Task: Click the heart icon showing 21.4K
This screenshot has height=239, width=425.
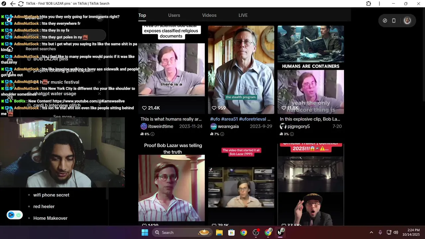Action: (144, 108)
